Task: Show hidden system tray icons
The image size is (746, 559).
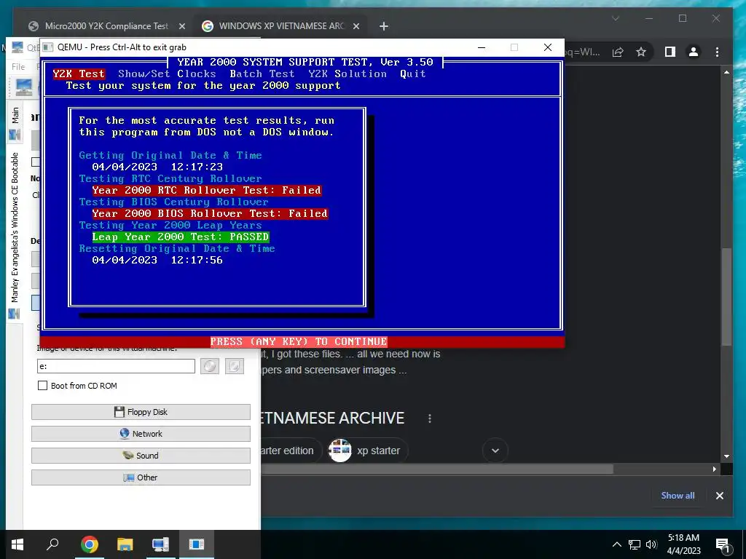Action: 616,544
